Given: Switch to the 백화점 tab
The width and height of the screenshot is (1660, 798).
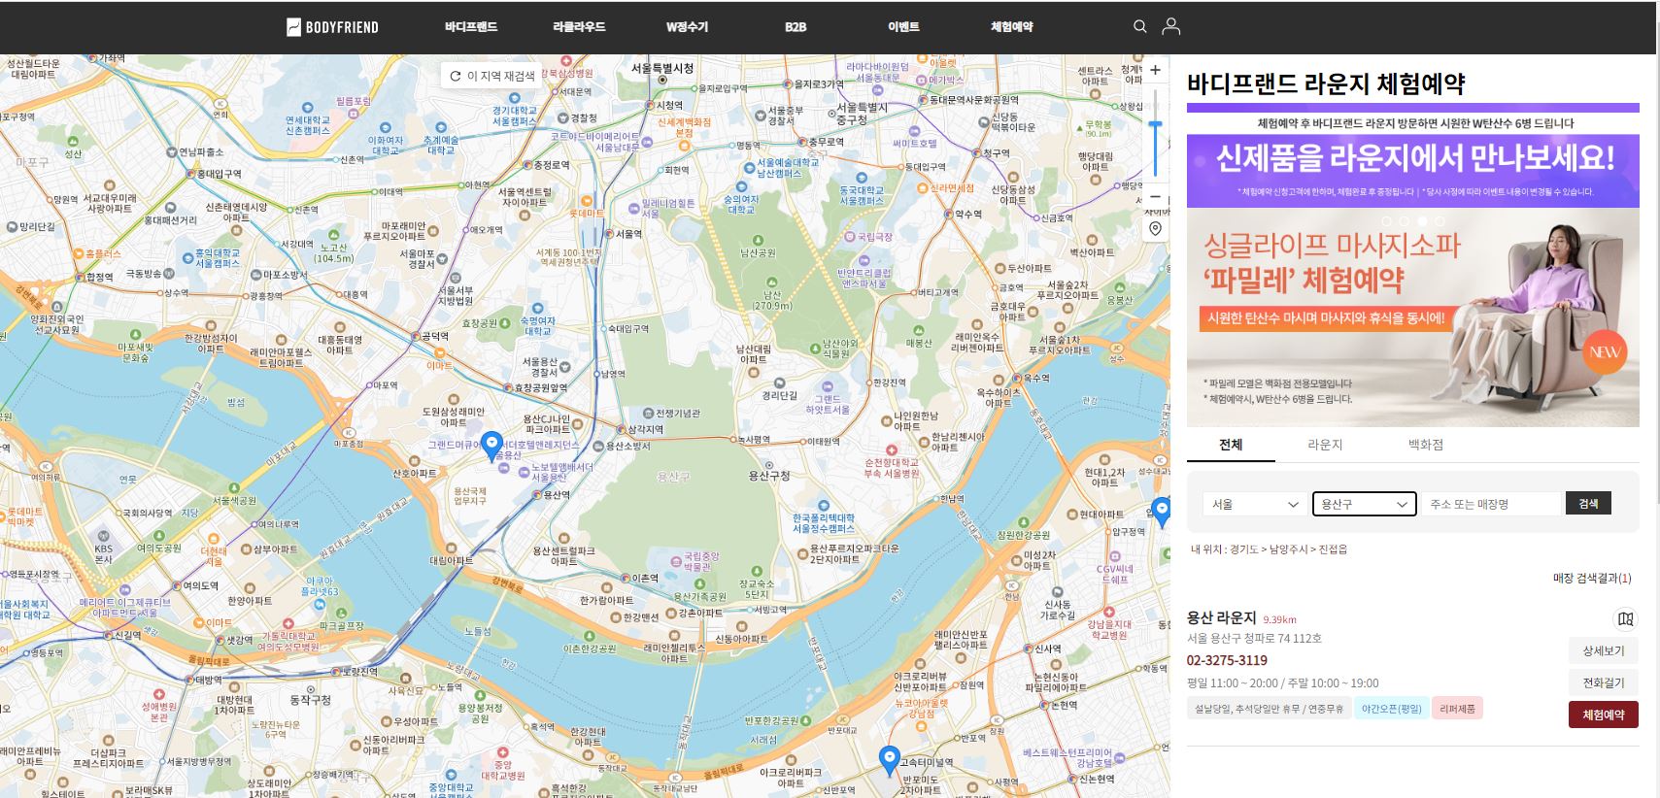Looking at the screenshot, I should coord(1426,445).
